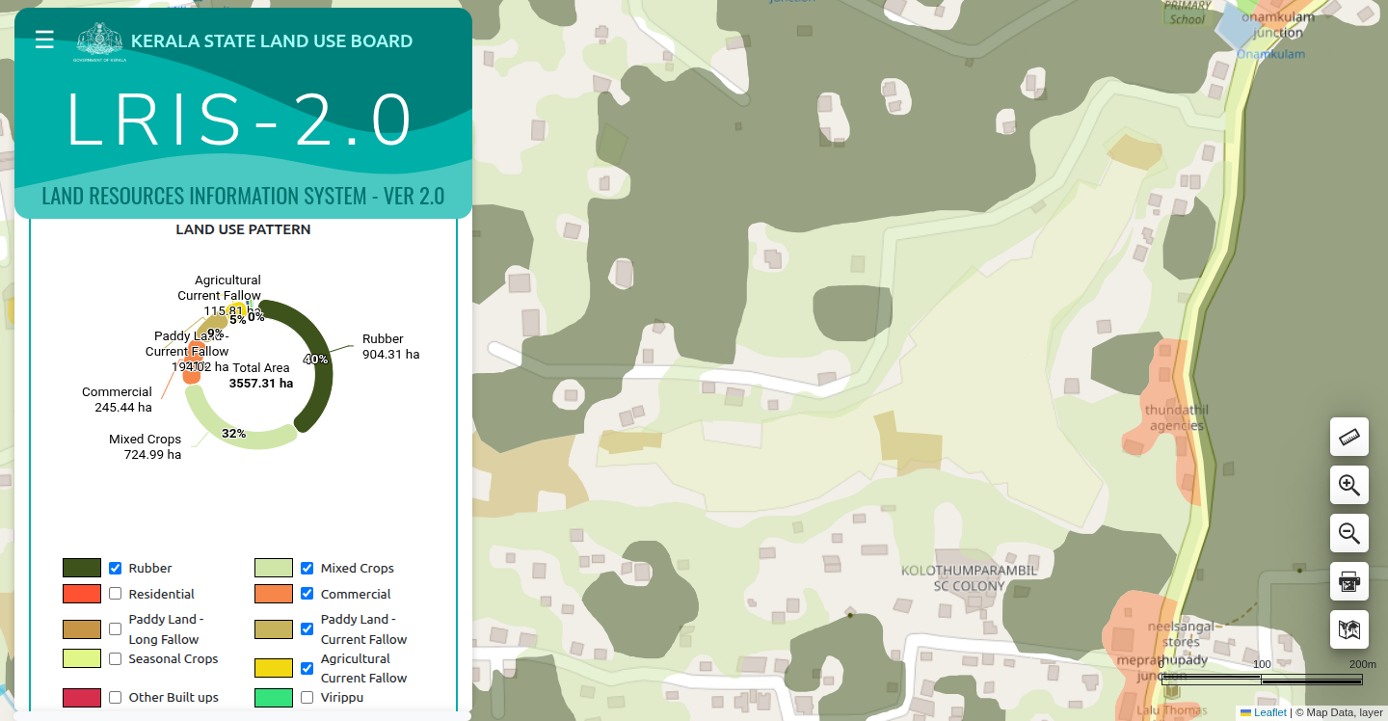Image resolution: width=1388 pixels, height=721 pixels.
Task: Zoom in on the map
Action: [1348, 485]
